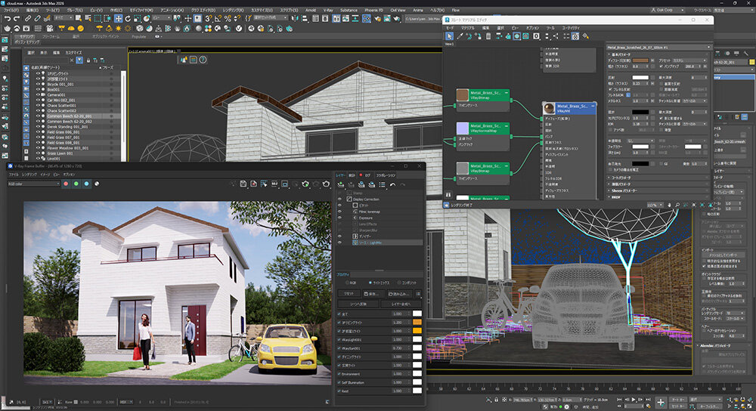Open the material name dropdown Metal_Brass_Scratched
The image size is (756, 411).
point(658,47)
